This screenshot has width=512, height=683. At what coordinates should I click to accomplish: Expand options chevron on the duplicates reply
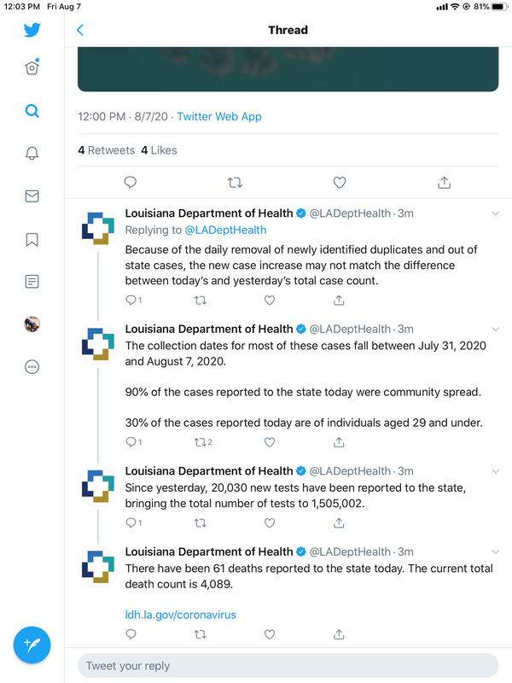click(496, 213)
